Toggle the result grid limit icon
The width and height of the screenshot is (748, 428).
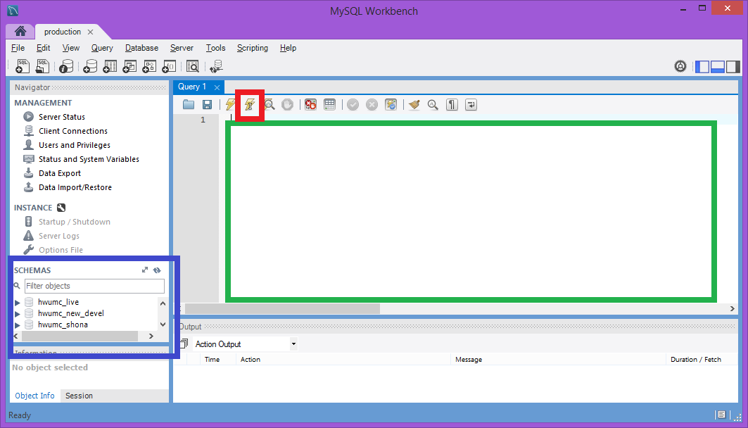329,104
